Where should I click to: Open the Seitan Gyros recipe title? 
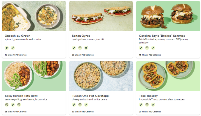pyautogui.click(x=81, y=36)
